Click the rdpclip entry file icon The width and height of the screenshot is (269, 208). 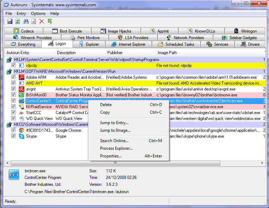click(x=21, y=65)
